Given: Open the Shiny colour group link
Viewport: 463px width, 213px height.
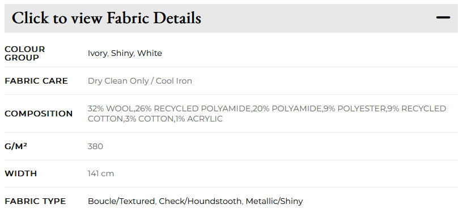Looking at the screenshot, I should click(x=122, y=54).
